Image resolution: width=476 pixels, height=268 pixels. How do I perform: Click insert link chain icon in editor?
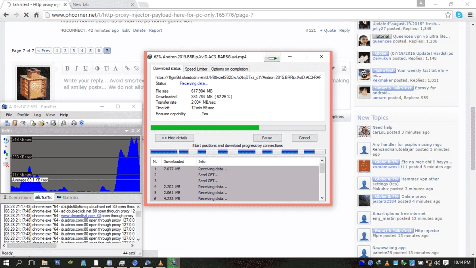[127, 69]
